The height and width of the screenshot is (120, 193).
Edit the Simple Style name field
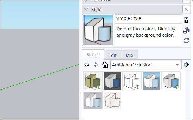tap(148, 19)
